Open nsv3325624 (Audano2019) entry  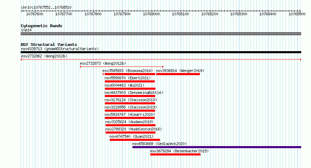[129, 122]
